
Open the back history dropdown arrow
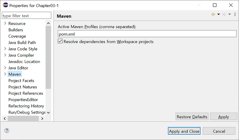point(219,14)
